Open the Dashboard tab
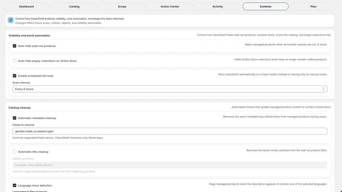The height and width of the screenshot is (192, 342). point(27,6)
